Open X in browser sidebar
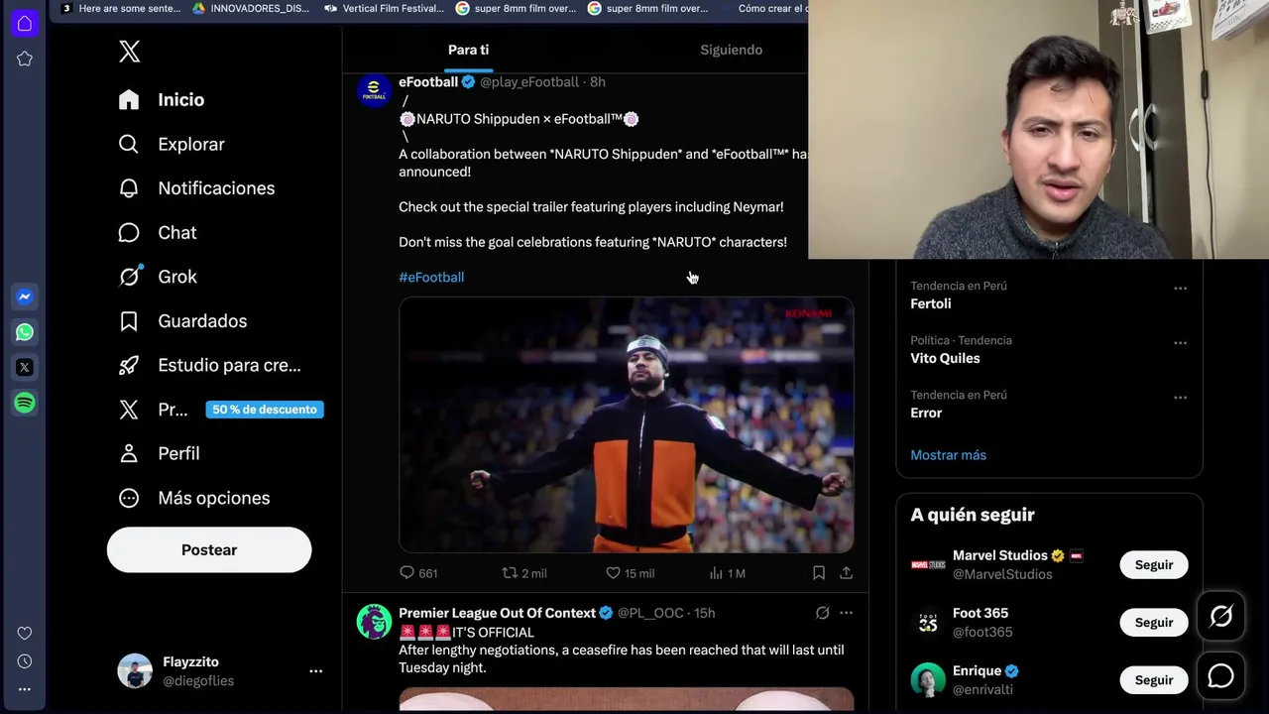The height and width of the screenshot is (714, 1269). pos(25,367)
